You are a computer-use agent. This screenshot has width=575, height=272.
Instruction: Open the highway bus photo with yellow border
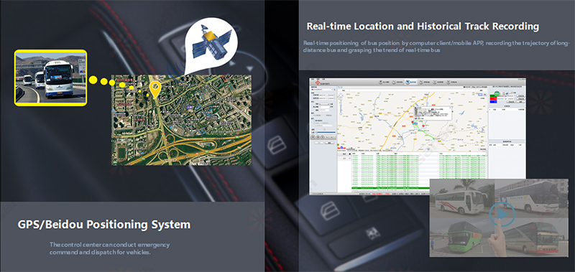tap(50, 78)
